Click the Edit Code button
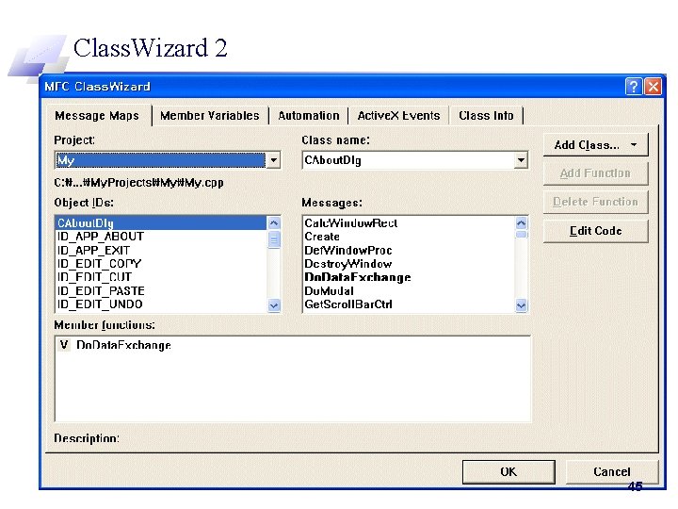This screenshot has width=678, height=509. point(595,231)
